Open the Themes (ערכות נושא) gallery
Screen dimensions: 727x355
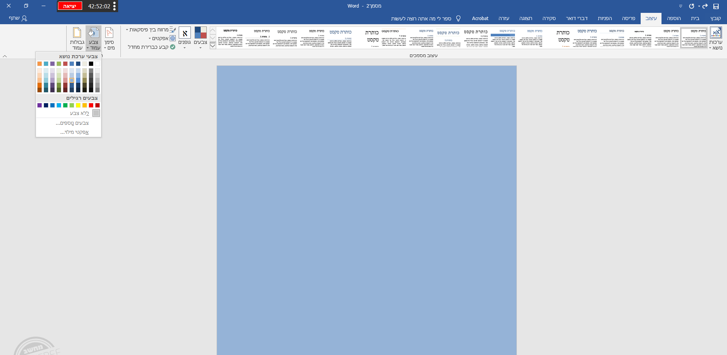[x=716, y=38]
